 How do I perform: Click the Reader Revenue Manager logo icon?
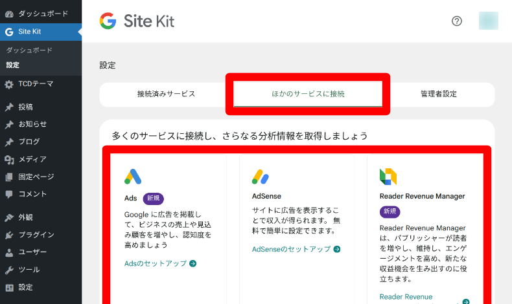(x=388, y=177)
